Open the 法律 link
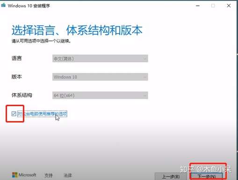This screenshot has width=238, height=180. click(68, 175)
